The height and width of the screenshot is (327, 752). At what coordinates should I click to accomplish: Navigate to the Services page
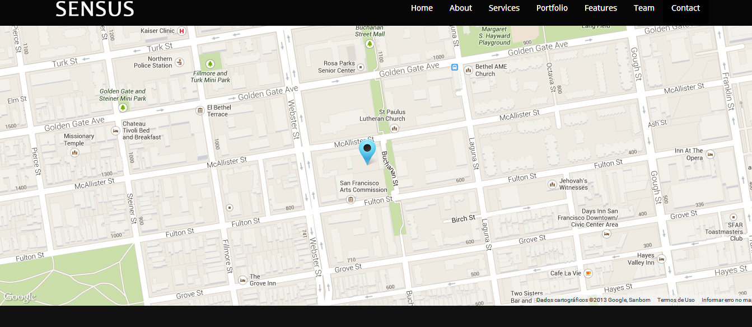point(504,8)
